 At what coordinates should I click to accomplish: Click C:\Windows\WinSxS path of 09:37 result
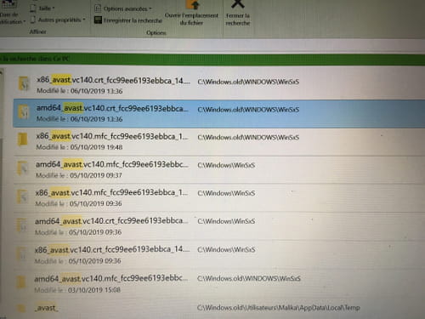[226, 165]
